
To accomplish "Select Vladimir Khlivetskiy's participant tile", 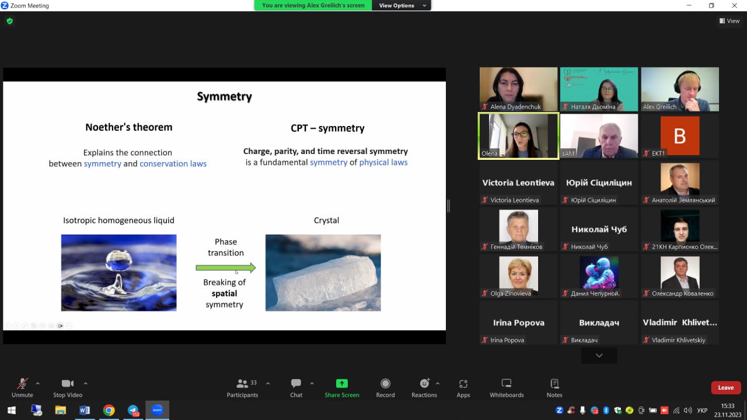I will pyautogui.click(x=680, y=323).
